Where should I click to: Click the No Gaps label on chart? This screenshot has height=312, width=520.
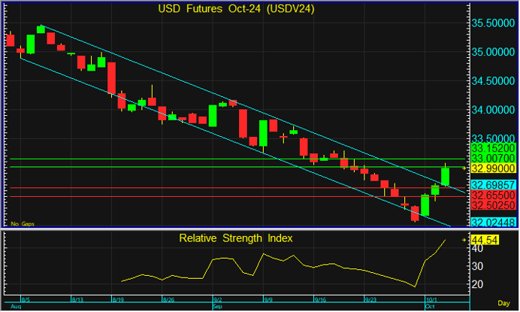[x=23, y=224]
